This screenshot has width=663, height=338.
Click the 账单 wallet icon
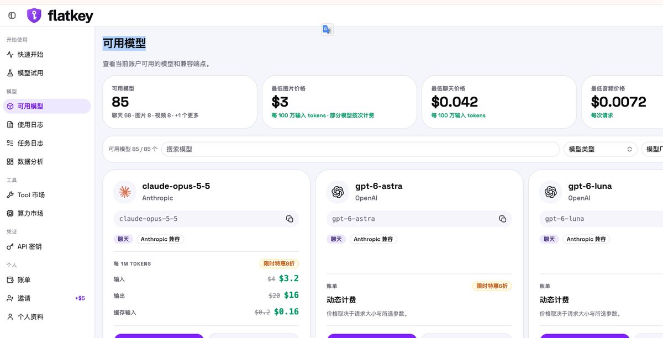10,280
